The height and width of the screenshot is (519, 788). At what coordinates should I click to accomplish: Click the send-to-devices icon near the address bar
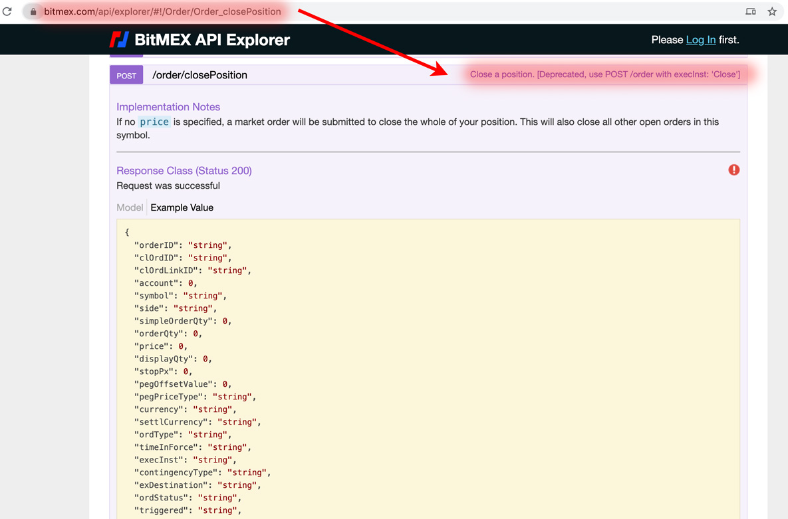[x=751, y=11]
